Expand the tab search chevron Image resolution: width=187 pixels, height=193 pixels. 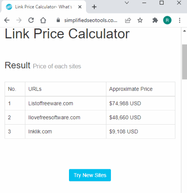(127, 3)
